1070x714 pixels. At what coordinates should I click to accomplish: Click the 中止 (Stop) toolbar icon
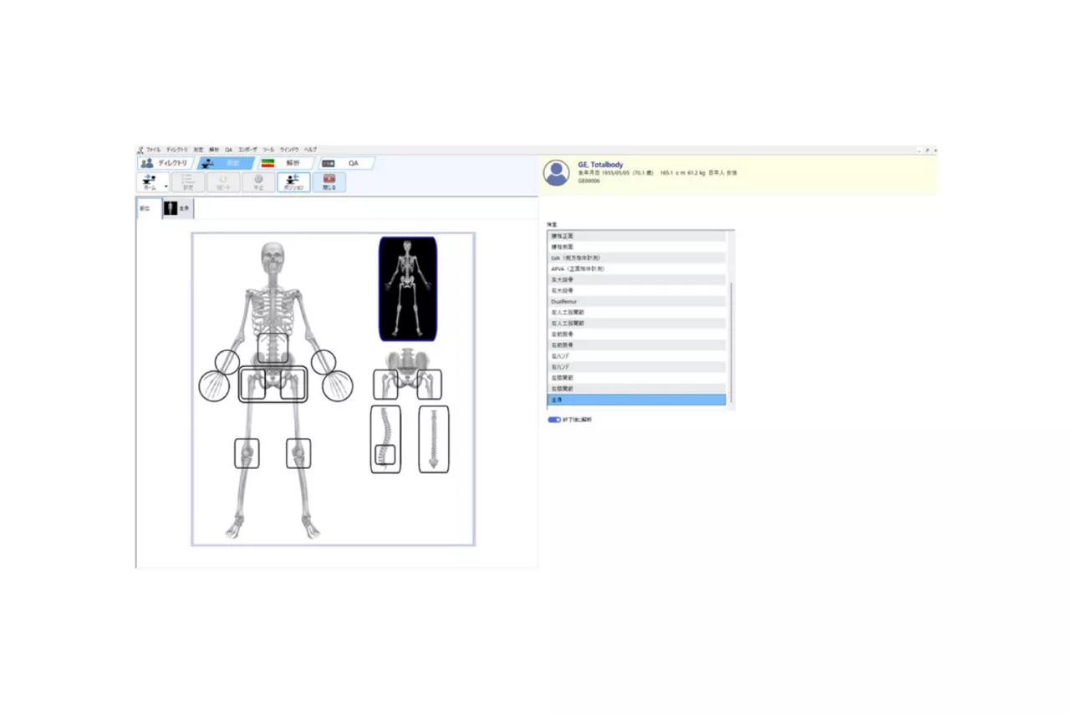point(258,182)
